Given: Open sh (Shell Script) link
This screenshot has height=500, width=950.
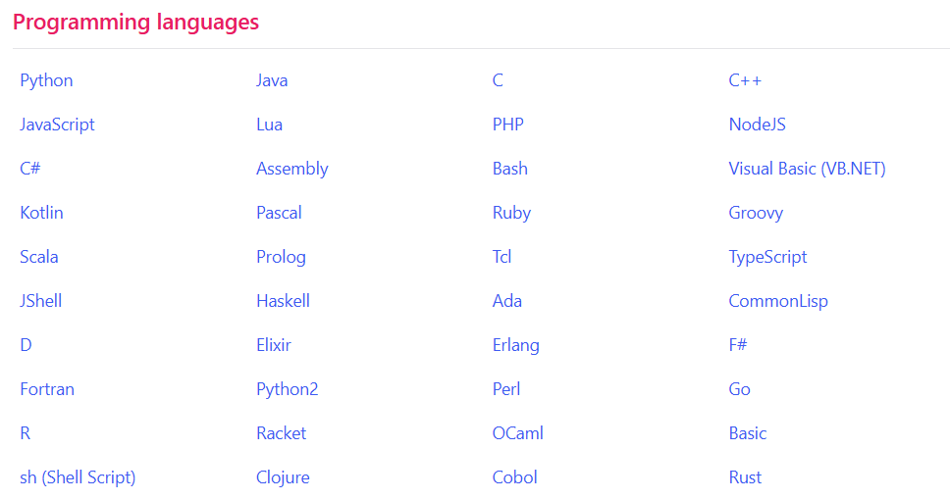Looking at the screenshot, I should (x=78, y=477).
